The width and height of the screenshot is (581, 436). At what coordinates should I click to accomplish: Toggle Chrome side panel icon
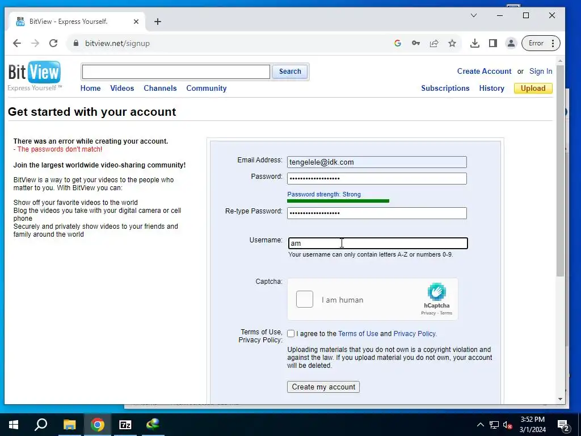click(x=493, y=43)
